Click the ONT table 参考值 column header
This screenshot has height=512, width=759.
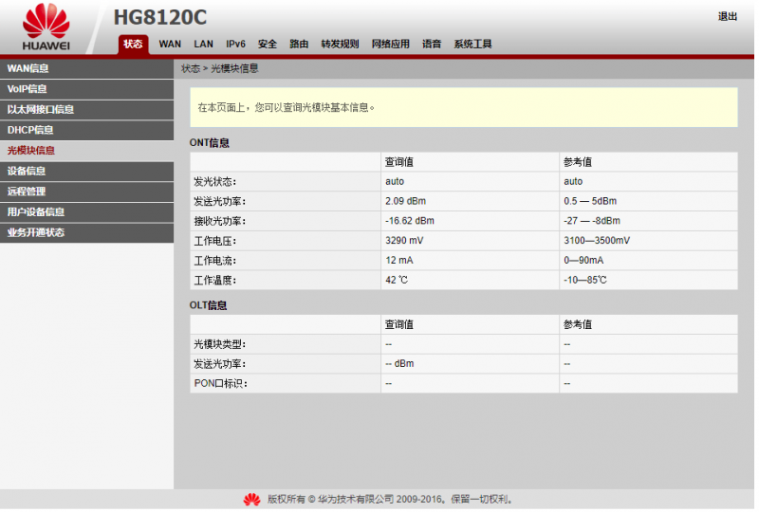(578, 162)
